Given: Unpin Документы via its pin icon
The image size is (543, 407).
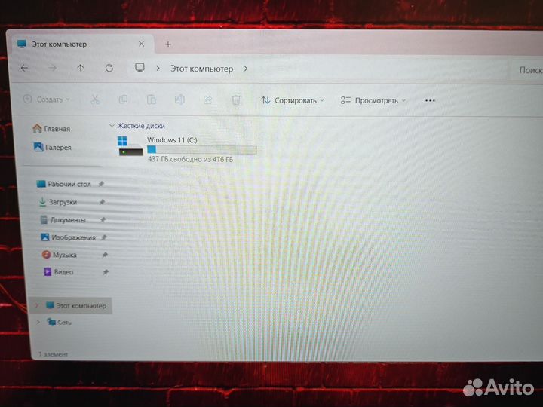Looking at the screenshot, I should coord(103,219).
